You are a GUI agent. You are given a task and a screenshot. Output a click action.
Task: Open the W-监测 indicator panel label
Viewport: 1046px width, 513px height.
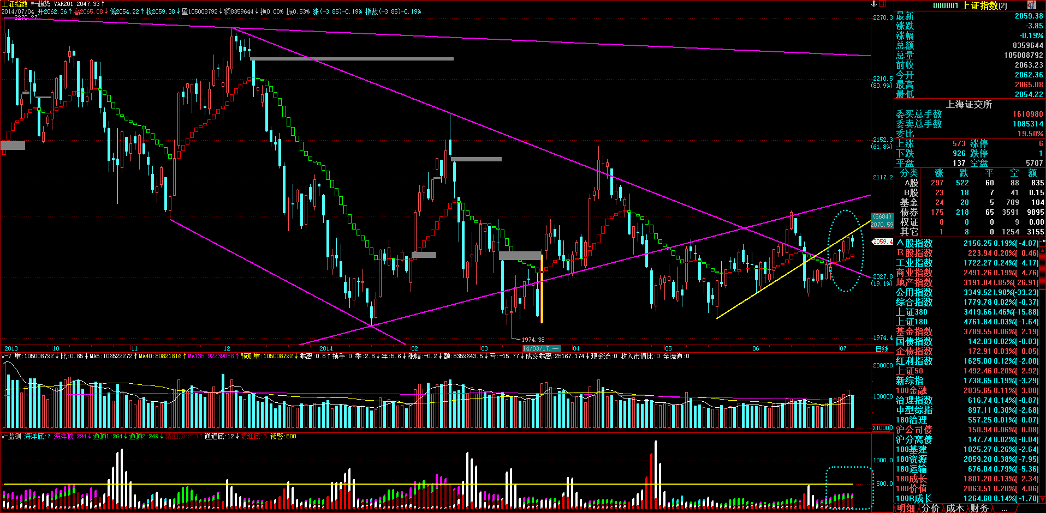[11, 436]
